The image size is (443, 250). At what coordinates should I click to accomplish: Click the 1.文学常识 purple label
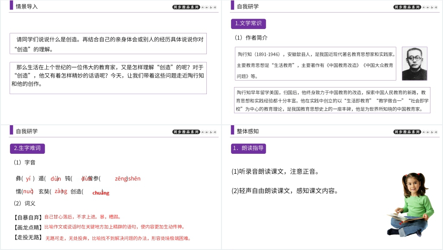(x=248, y=23)
